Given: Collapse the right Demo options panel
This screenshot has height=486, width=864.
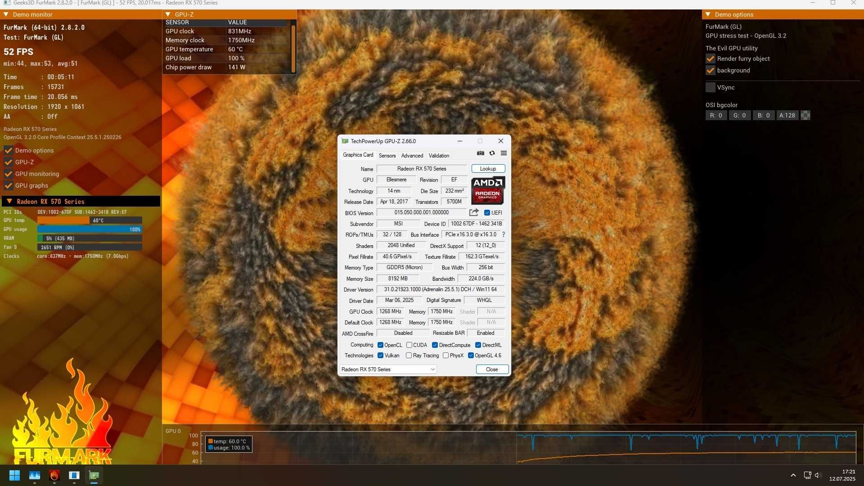Looking at the screenshot, I should (708, 14).
